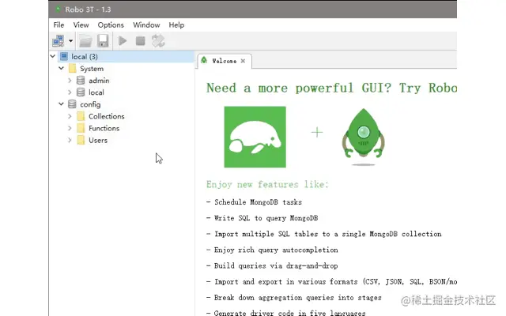Expand the Users folder
Screen dimensions: 506x316
coord(70,140)
